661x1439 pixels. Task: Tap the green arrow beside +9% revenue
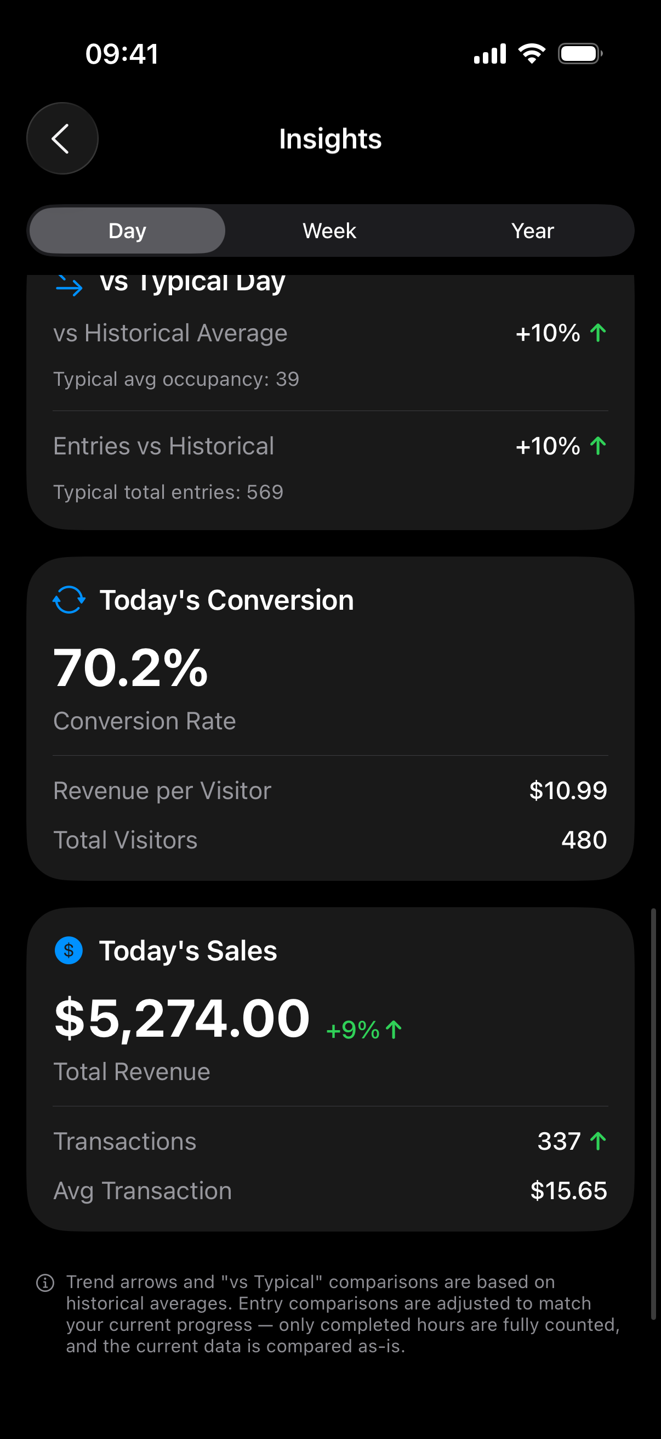[394, 1030]
